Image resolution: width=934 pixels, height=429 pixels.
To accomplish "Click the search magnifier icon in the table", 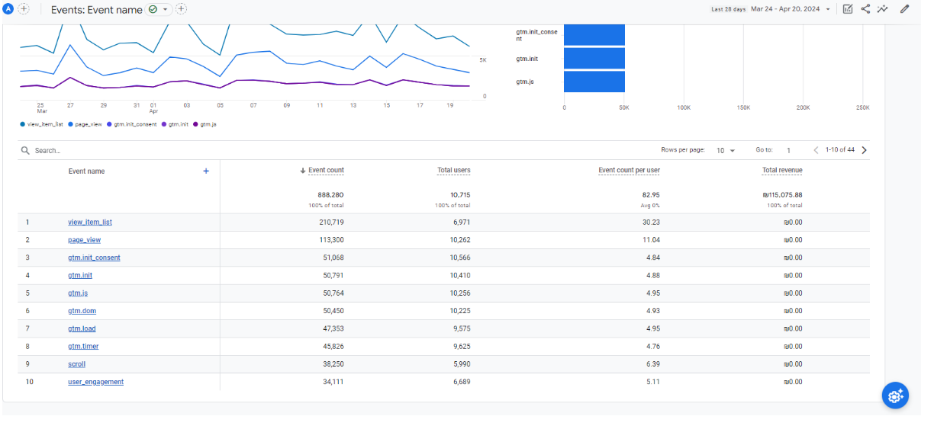I will click(26, 151).
